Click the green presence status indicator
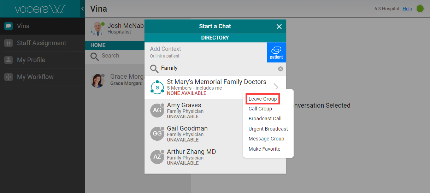Viewport: 430px width, 193px height. (420, 9)
